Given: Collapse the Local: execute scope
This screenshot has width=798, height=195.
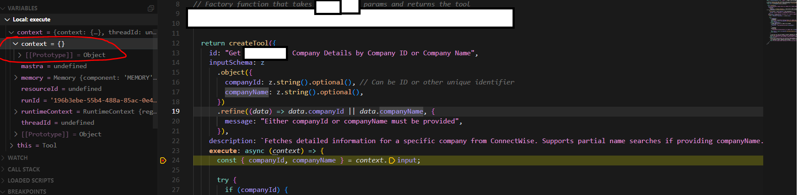Looking at the screenshot, I should pyautogui.click(x=7, y=20).
